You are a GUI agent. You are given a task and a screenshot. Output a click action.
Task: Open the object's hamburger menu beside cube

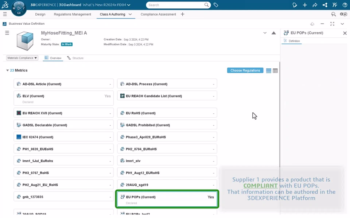(7, 33)
